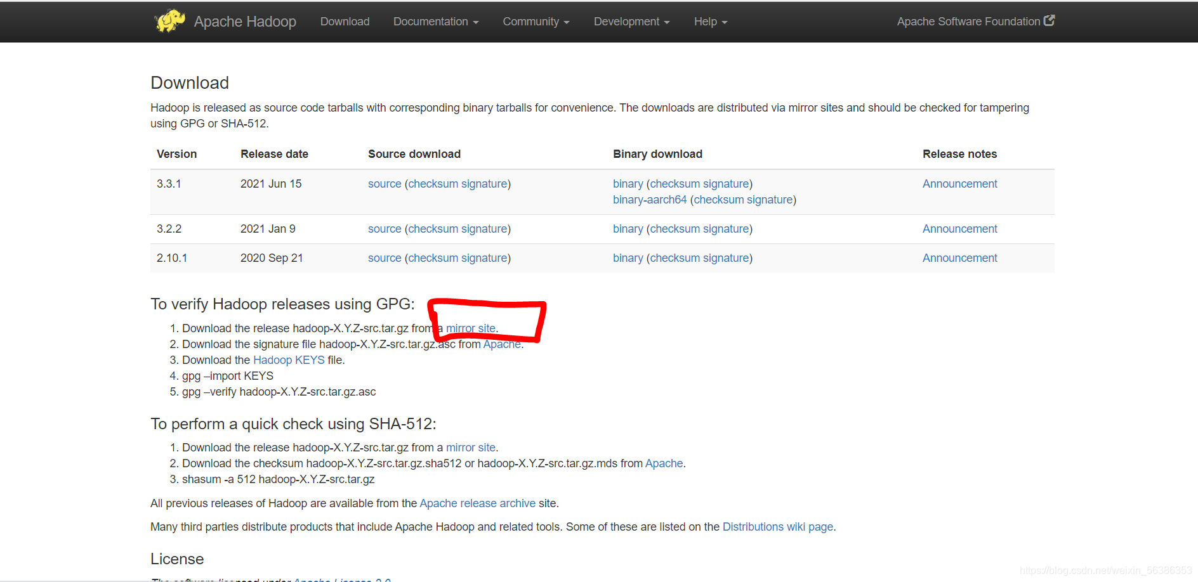This screenshot has height=582, width=1198.
Task: Open binary checksum for version 2.10.1
Action: [675, 258]
